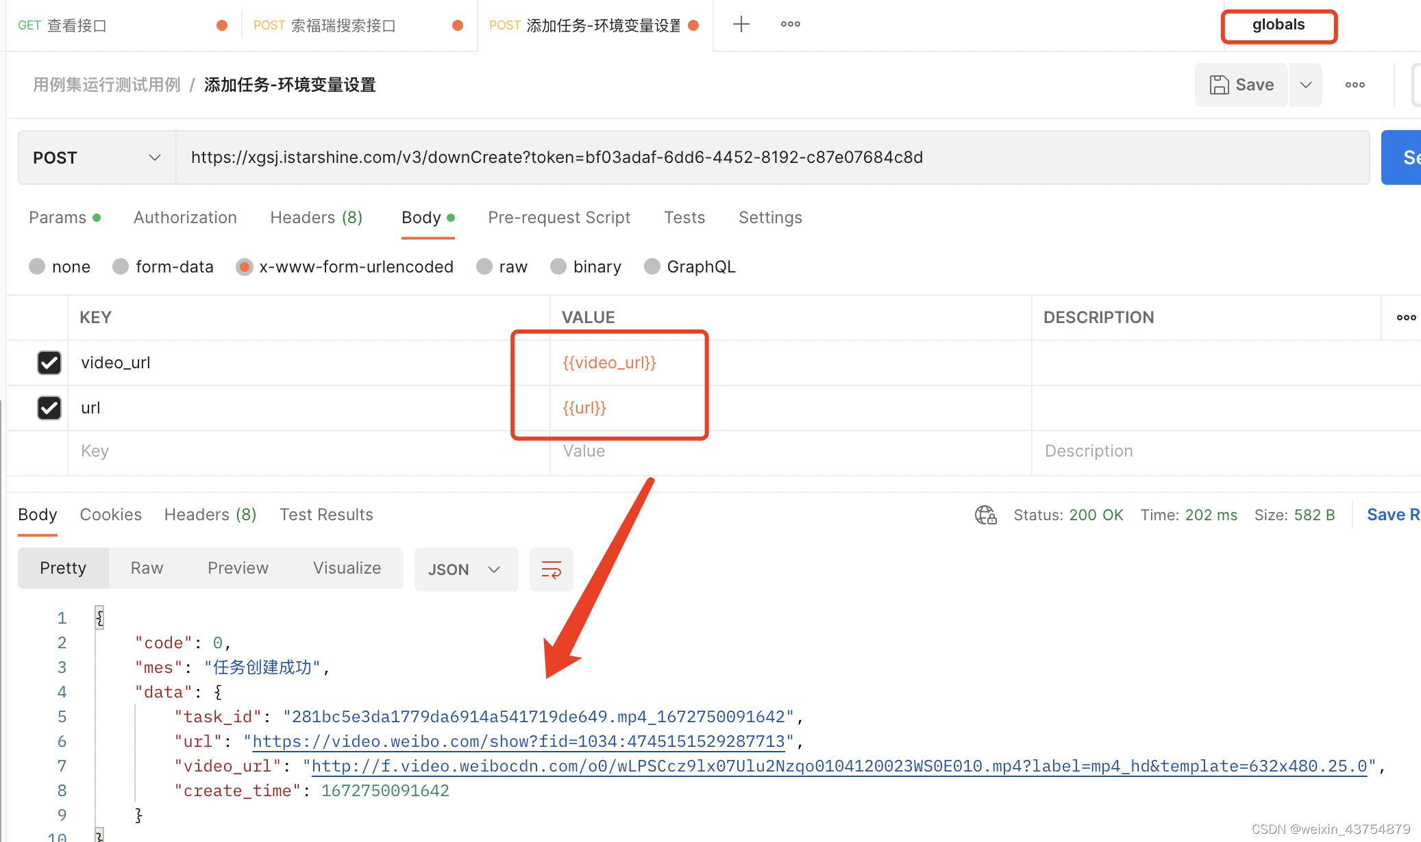Uncheck the url parameter checkbox
This screenshot has height=842, width=1421.
[49, 408]
